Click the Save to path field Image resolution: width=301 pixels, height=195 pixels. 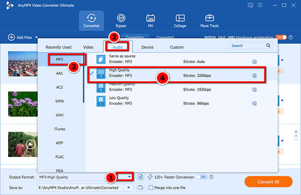click(81, 187)
